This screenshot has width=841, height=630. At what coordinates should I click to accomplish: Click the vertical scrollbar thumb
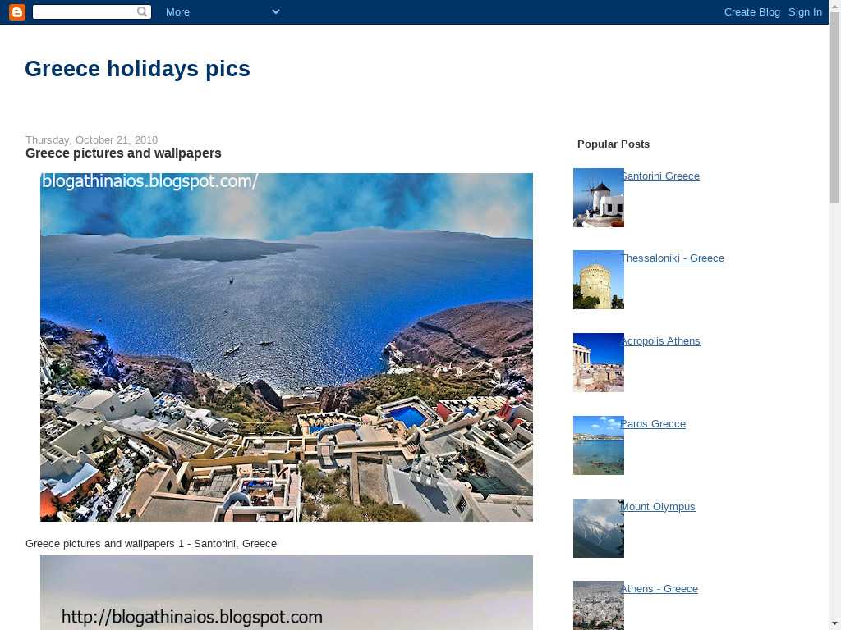click(x=834, y=107)
